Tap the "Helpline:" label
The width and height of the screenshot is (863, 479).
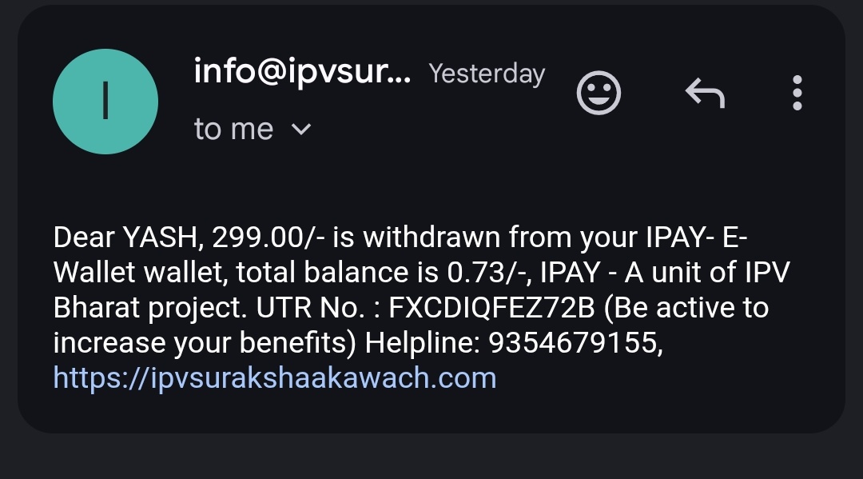coord(422,342)
